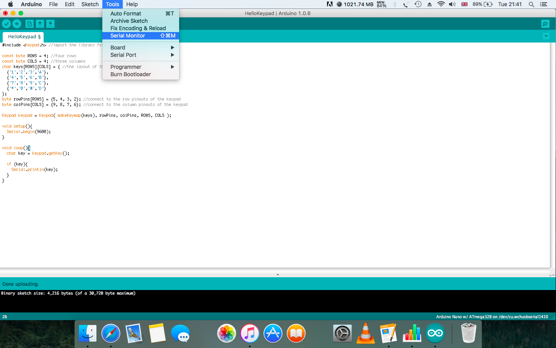Click the 'Done uploading.' status message
The height and width of the screenshot is (348, 556).
coord(20,284)
